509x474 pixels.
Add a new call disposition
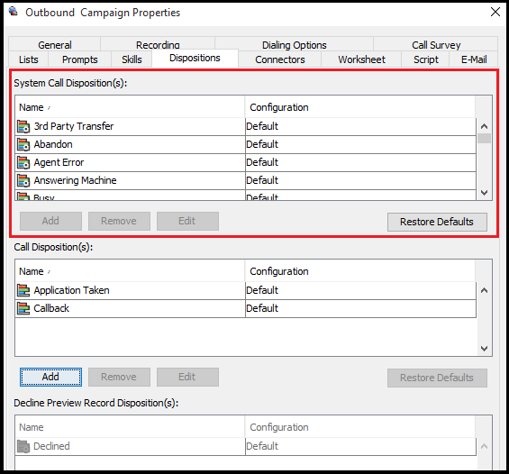pyautogui.click(x=50, y=377)
